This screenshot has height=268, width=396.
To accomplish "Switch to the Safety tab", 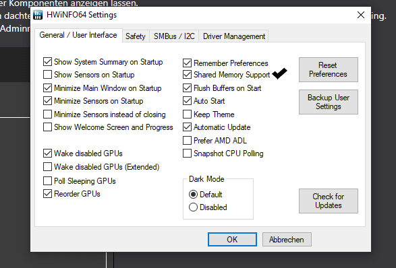I will click(136, 36).
